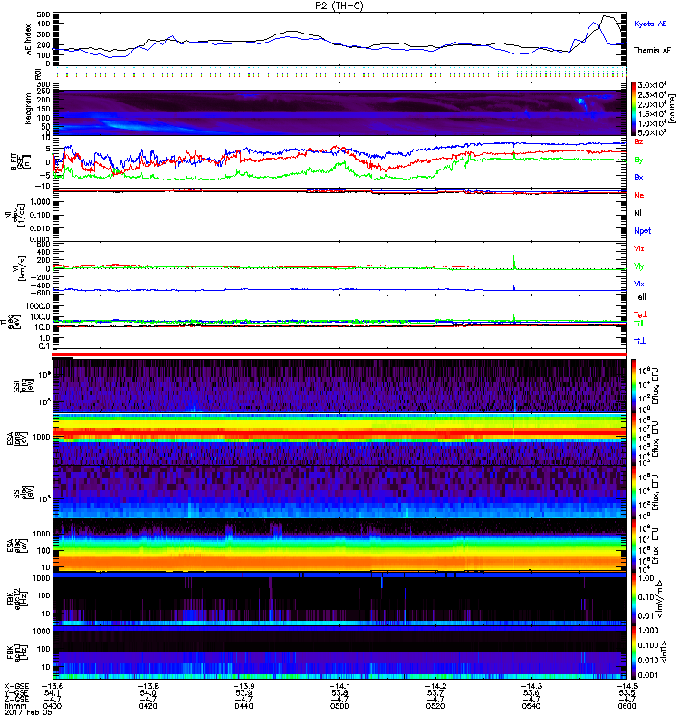Select the Themis AE legend label

[652, 51]
